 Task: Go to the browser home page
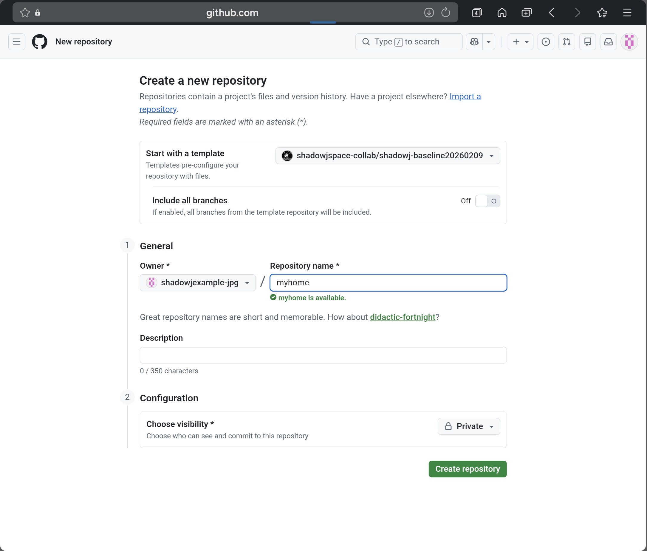tap(502, 13)
